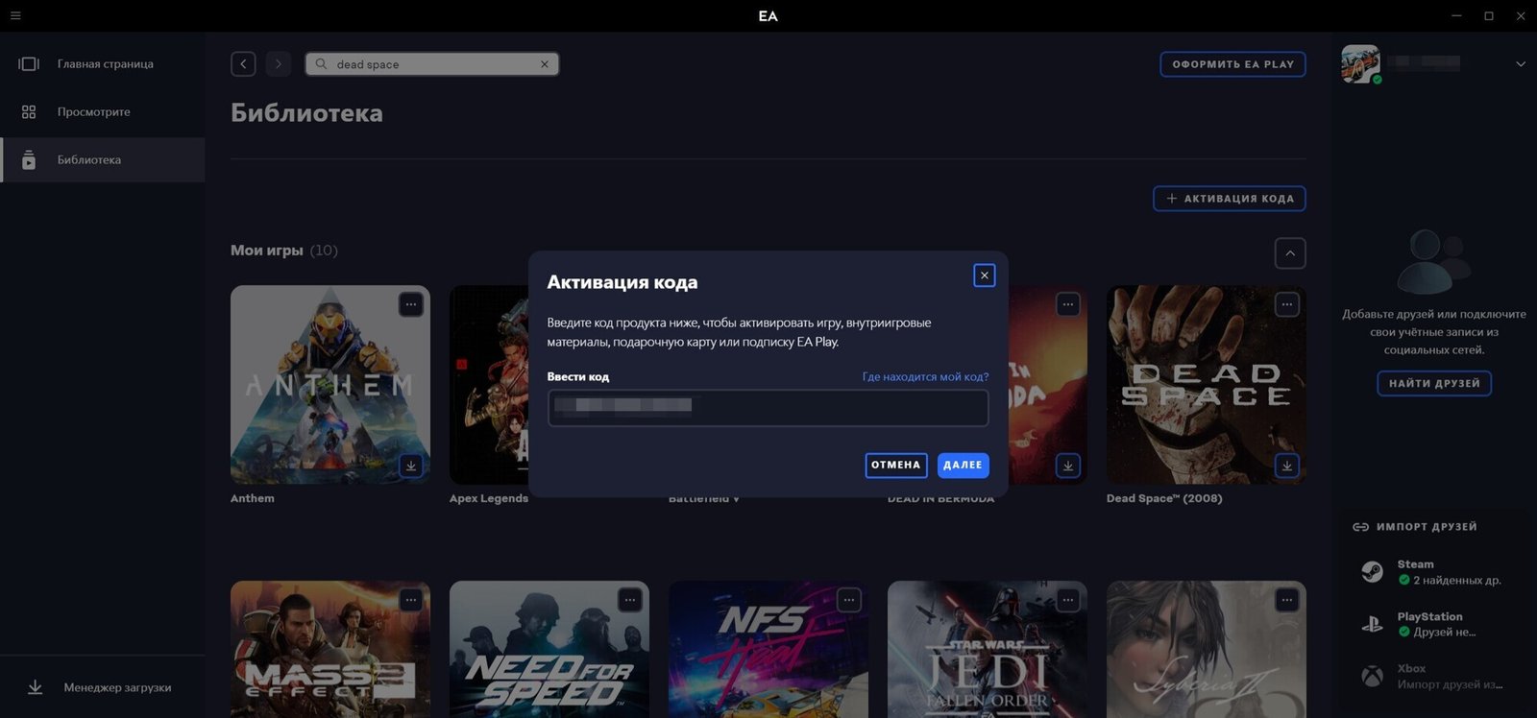Screen dimensions: 1537x718
Task: Open Mass Effect 3 options menu
Action: coord(411,600)
